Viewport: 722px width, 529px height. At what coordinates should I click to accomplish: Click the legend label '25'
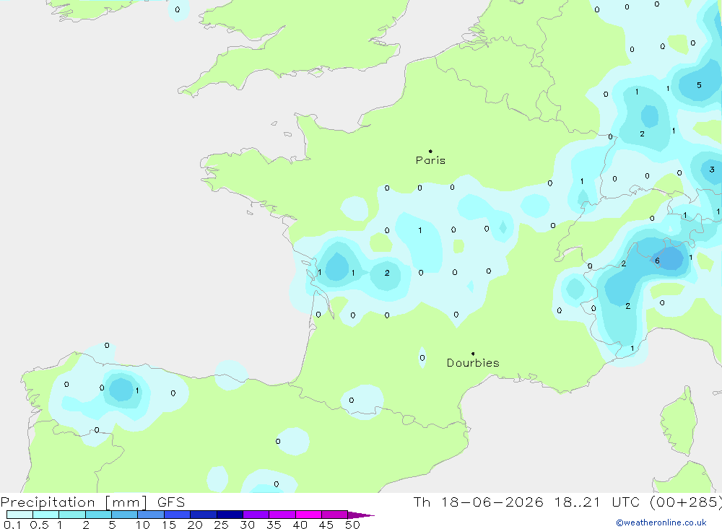[221, 525]
